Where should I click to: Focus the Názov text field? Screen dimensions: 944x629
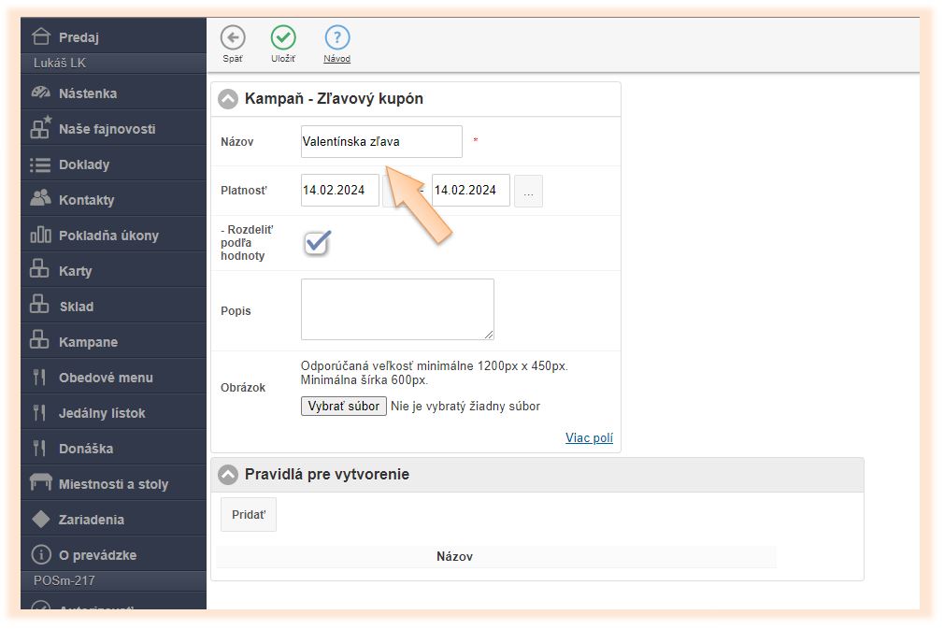click(381, 142)
